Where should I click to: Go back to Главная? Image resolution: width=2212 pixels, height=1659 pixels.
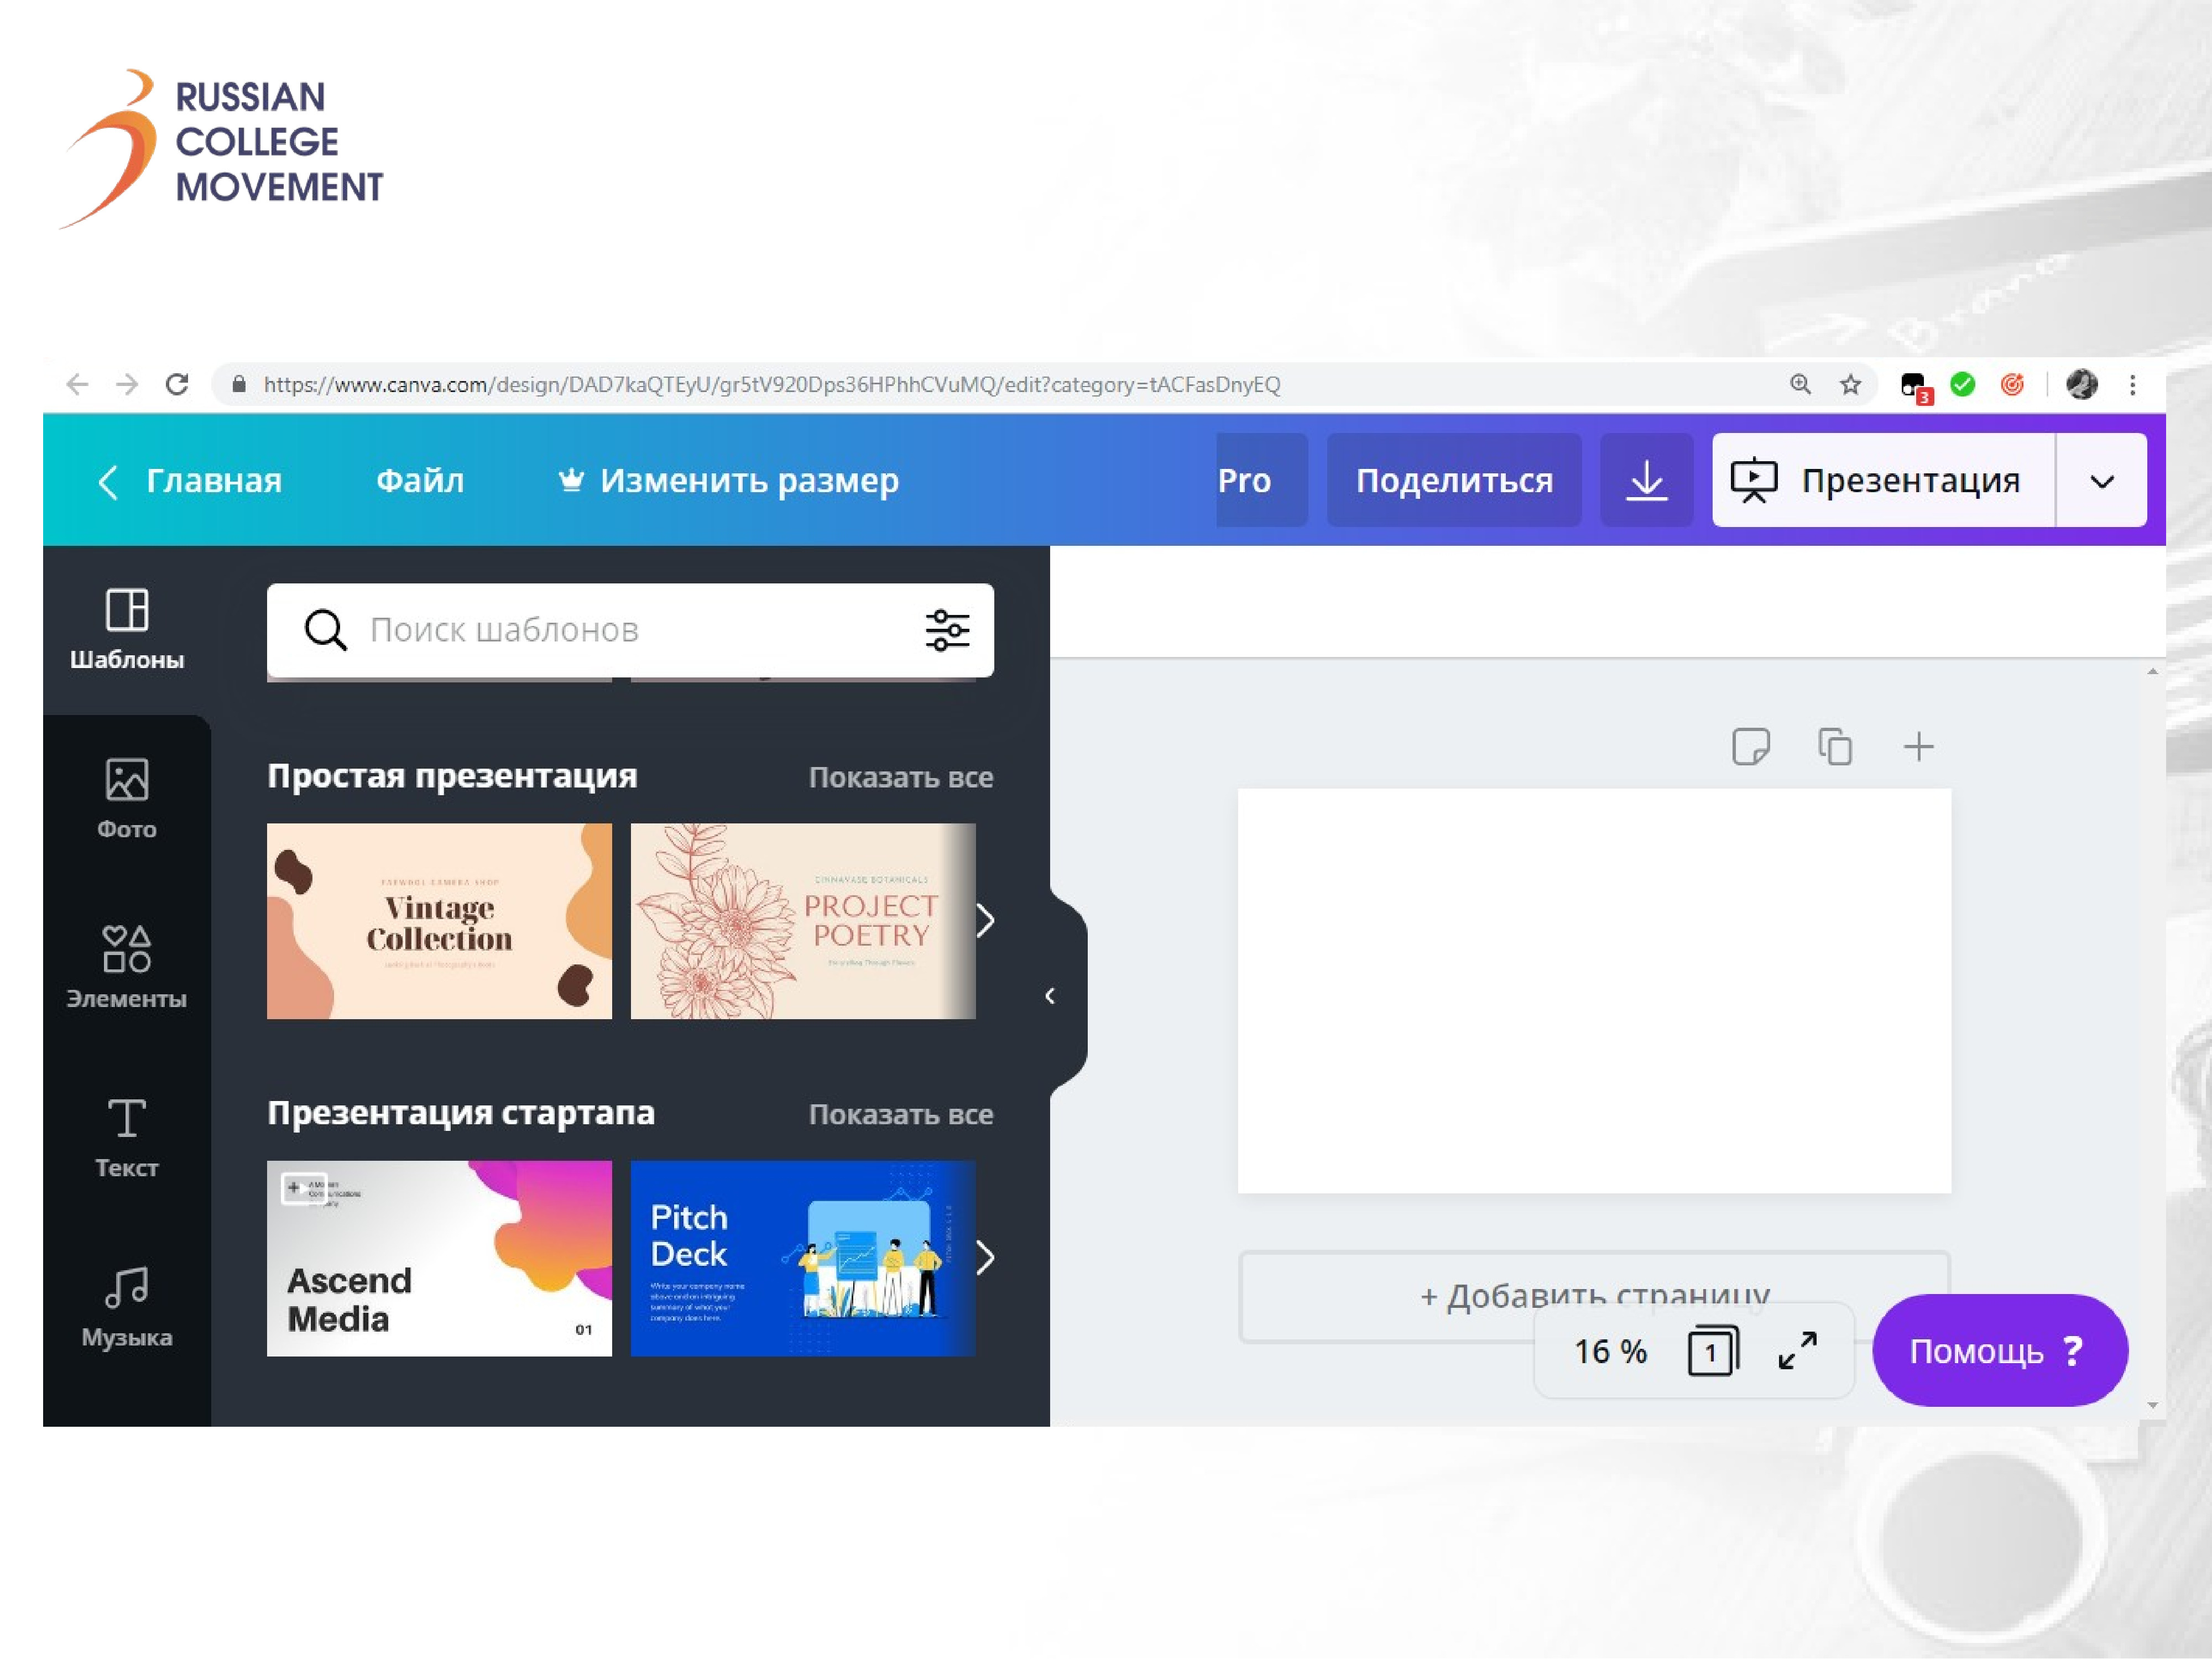191,481
